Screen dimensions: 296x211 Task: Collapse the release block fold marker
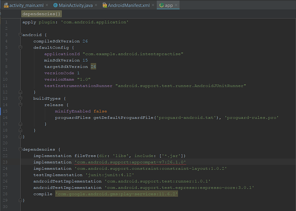(21, 105)
